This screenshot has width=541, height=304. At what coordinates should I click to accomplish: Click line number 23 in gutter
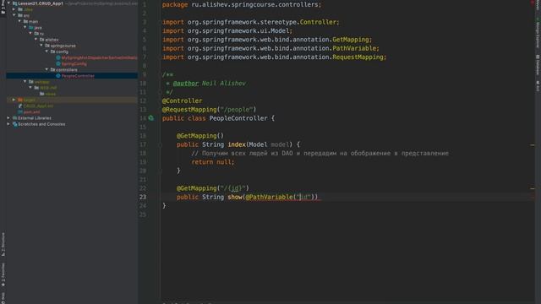point(143,197)
